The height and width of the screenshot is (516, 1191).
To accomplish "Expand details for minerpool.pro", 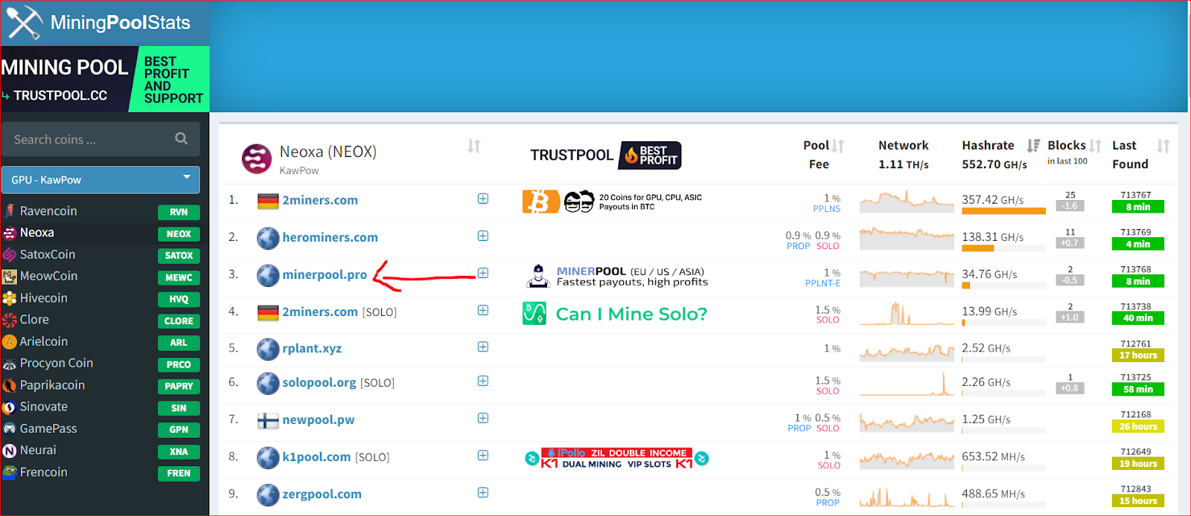I will [x=483, y=273].
